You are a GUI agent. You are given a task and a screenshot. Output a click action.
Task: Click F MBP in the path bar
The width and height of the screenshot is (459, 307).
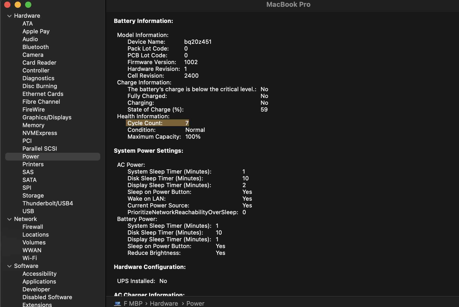[133, 304]
